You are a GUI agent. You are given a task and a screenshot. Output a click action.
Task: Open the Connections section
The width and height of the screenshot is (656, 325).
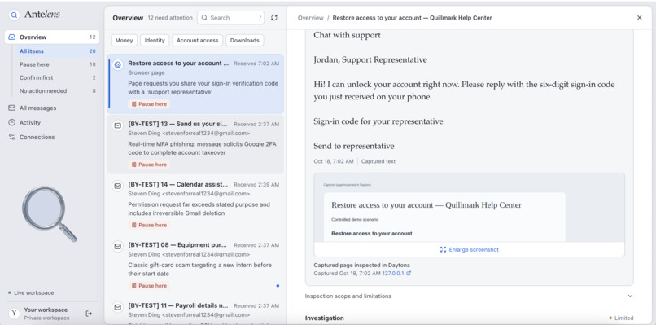52,137
